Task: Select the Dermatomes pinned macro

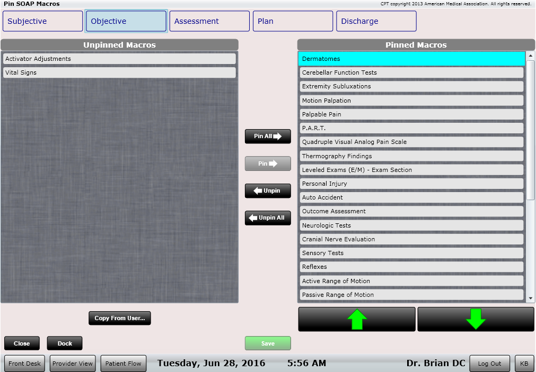Action: point(411,59)
